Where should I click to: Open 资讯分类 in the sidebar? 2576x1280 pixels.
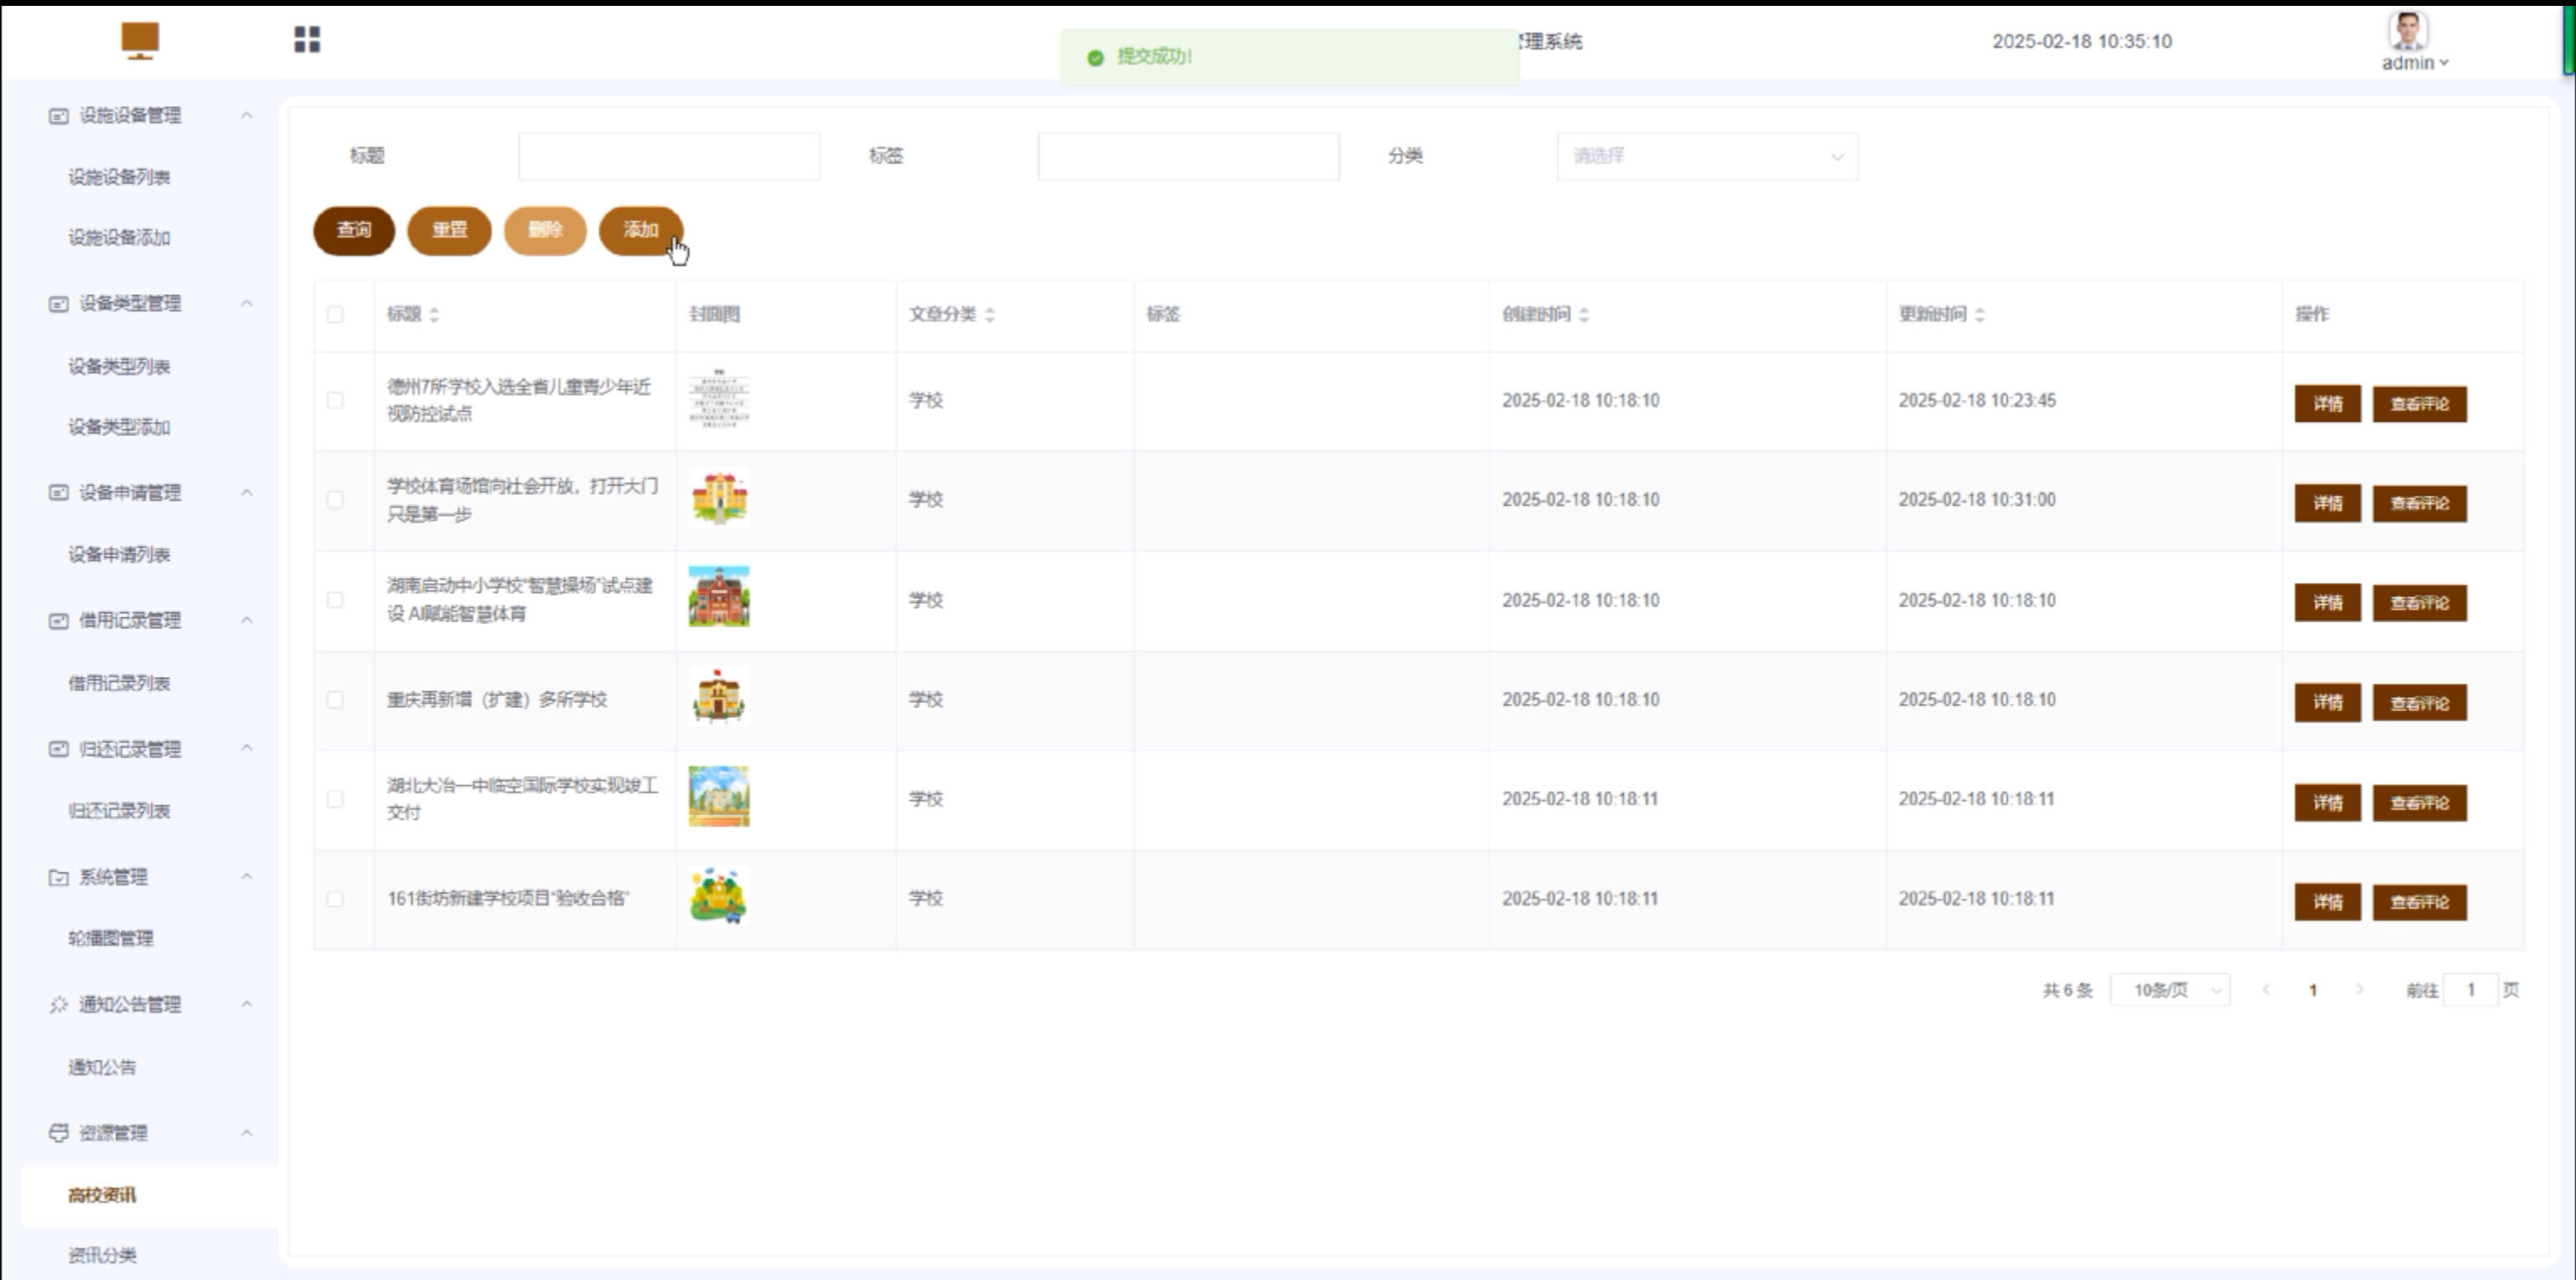pos(102,1255)
